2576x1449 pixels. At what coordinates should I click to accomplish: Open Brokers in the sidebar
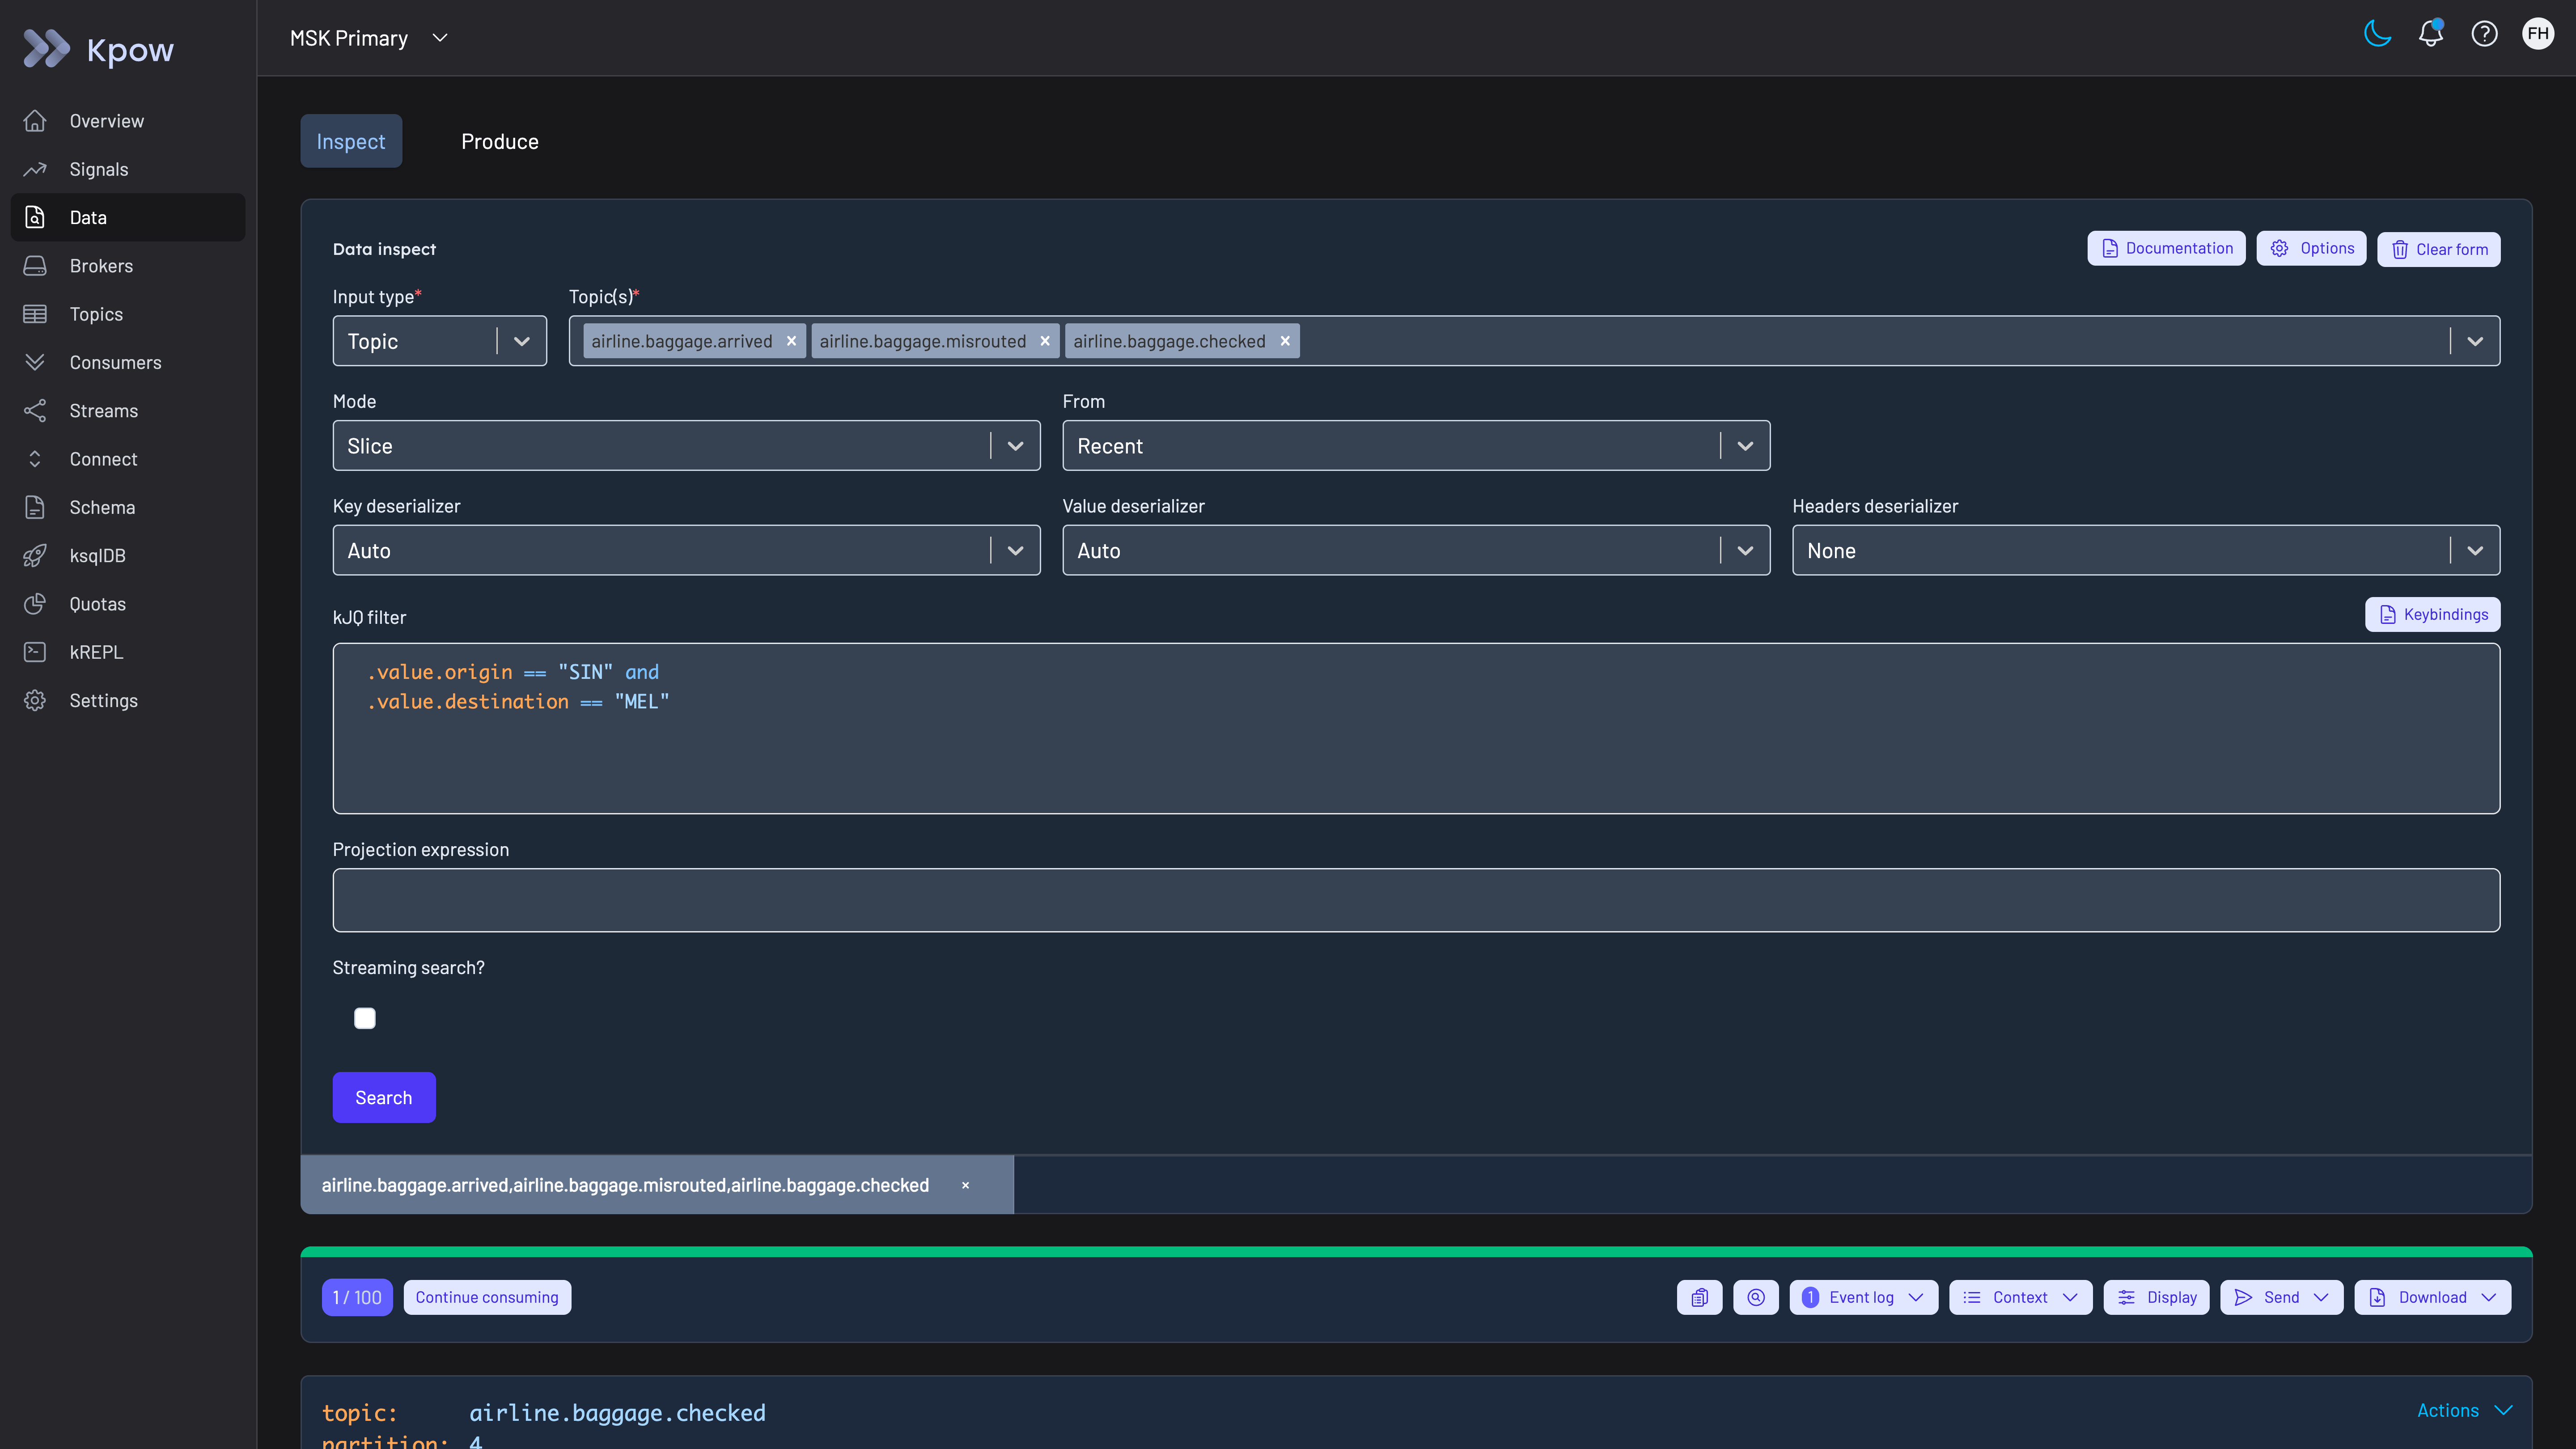(128, 266)
